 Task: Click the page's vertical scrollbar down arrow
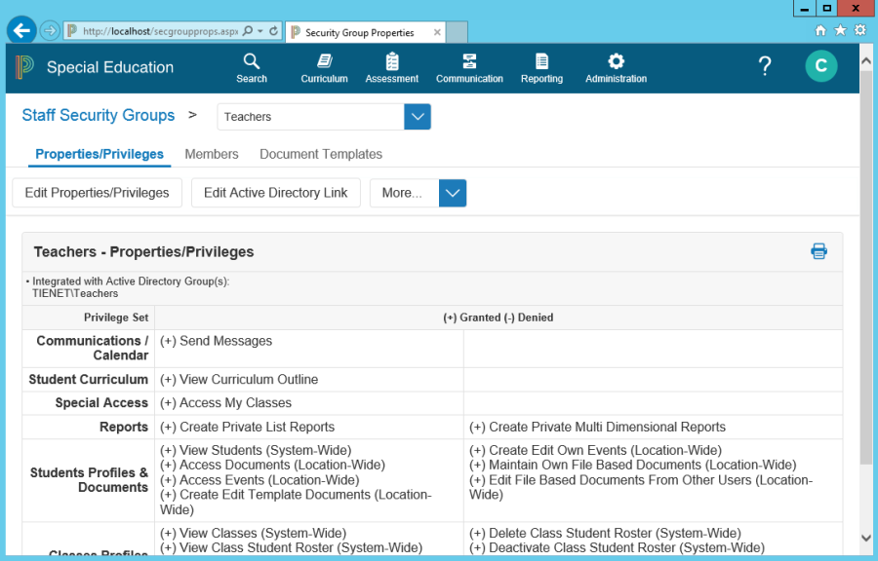tap(867, 538)
